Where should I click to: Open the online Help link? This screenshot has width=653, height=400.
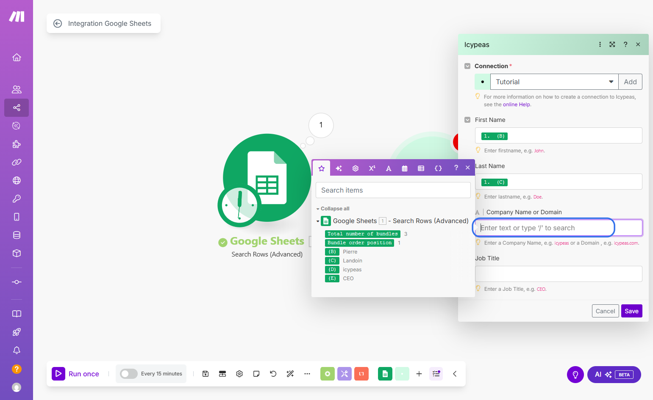[517, 105]
